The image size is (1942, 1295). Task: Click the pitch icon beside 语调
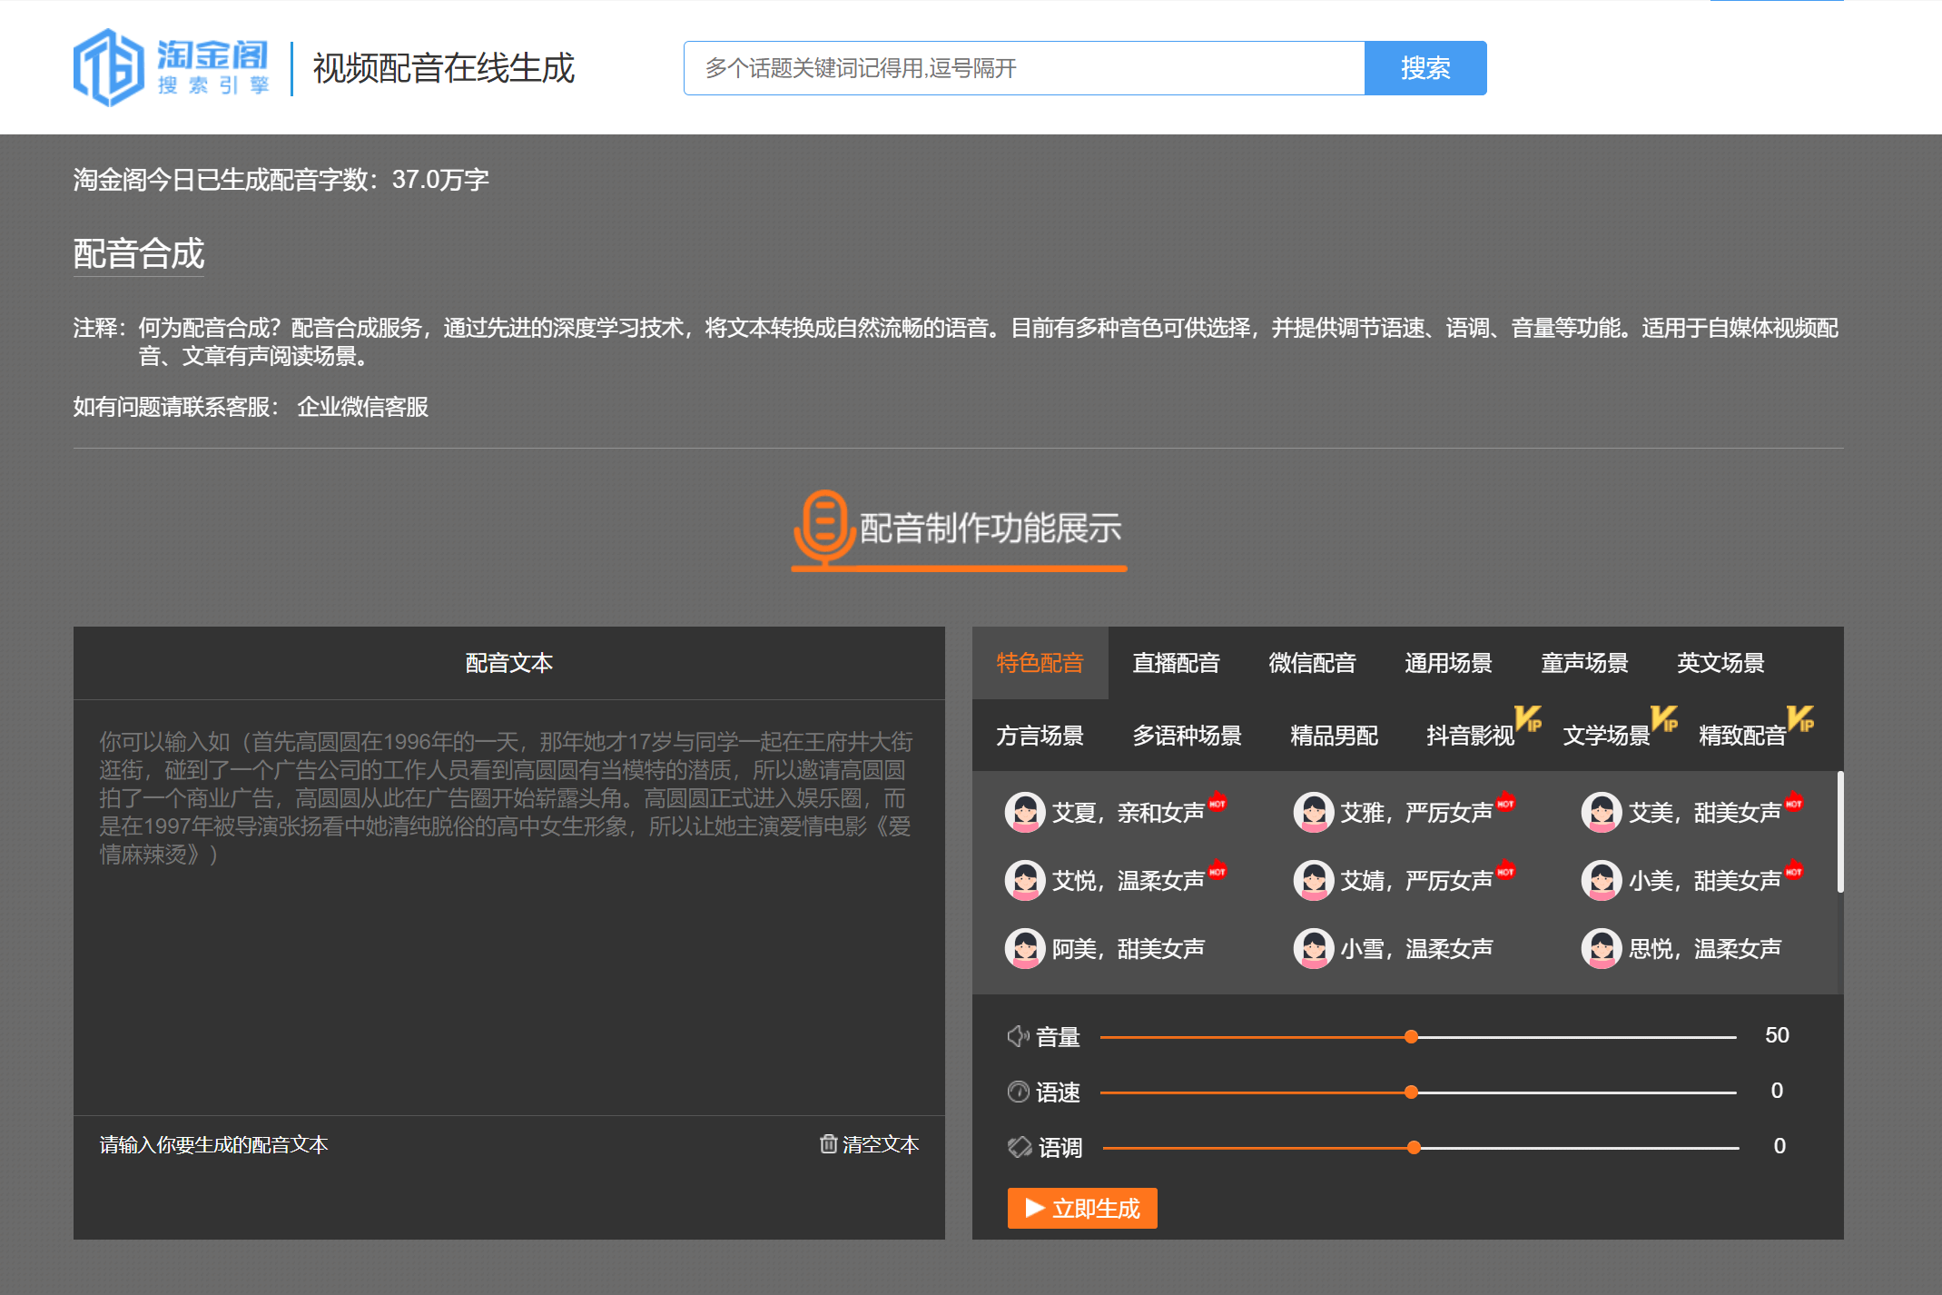pos(1018,1147)
